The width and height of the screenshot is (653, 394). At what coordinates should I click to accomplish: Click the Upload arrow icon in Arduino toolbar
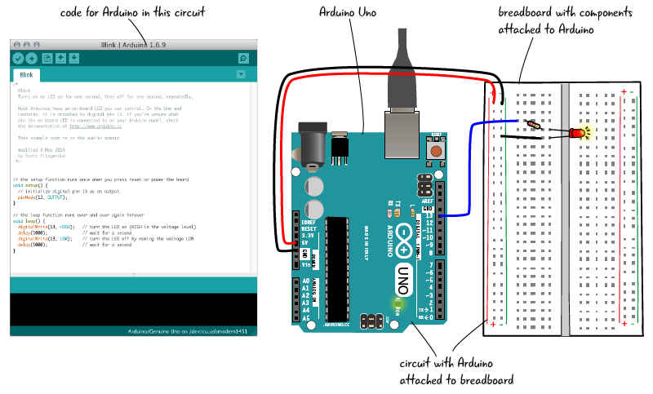point(32,59)
